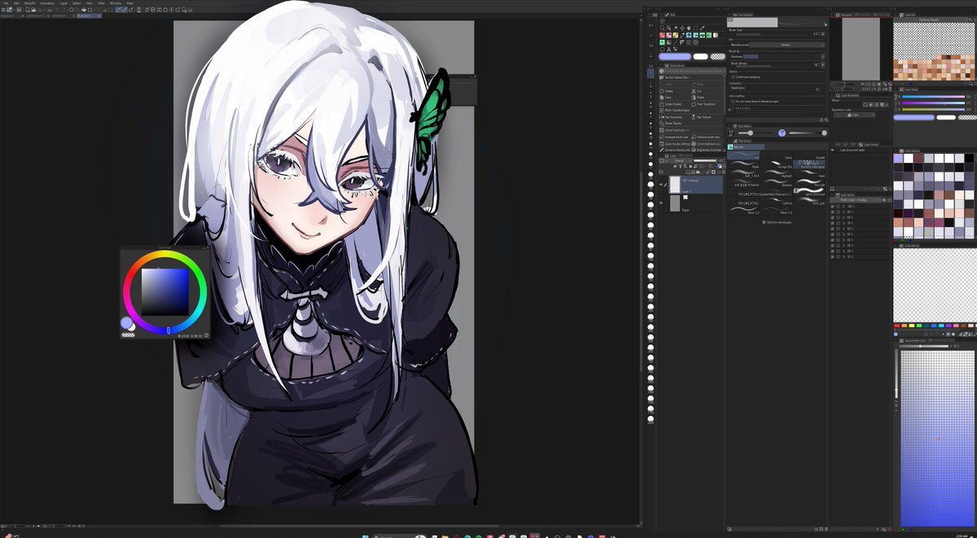Screen dimensions: 977x538
Task: Select the Eyedropper tool in tool palette
Action: point(702,28)
